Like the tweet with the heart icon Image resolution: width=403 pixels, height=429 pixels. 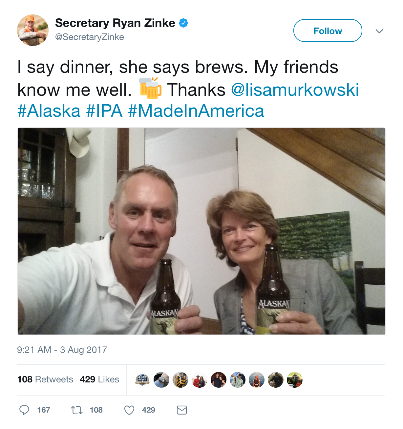pos(129,410)
